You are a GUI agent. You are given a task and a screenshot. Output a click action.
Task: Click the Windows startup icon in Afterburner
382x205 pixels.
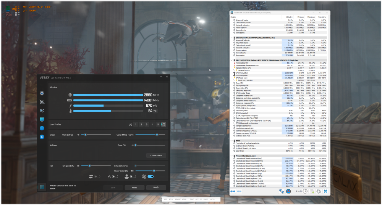[x=41, y=187]
